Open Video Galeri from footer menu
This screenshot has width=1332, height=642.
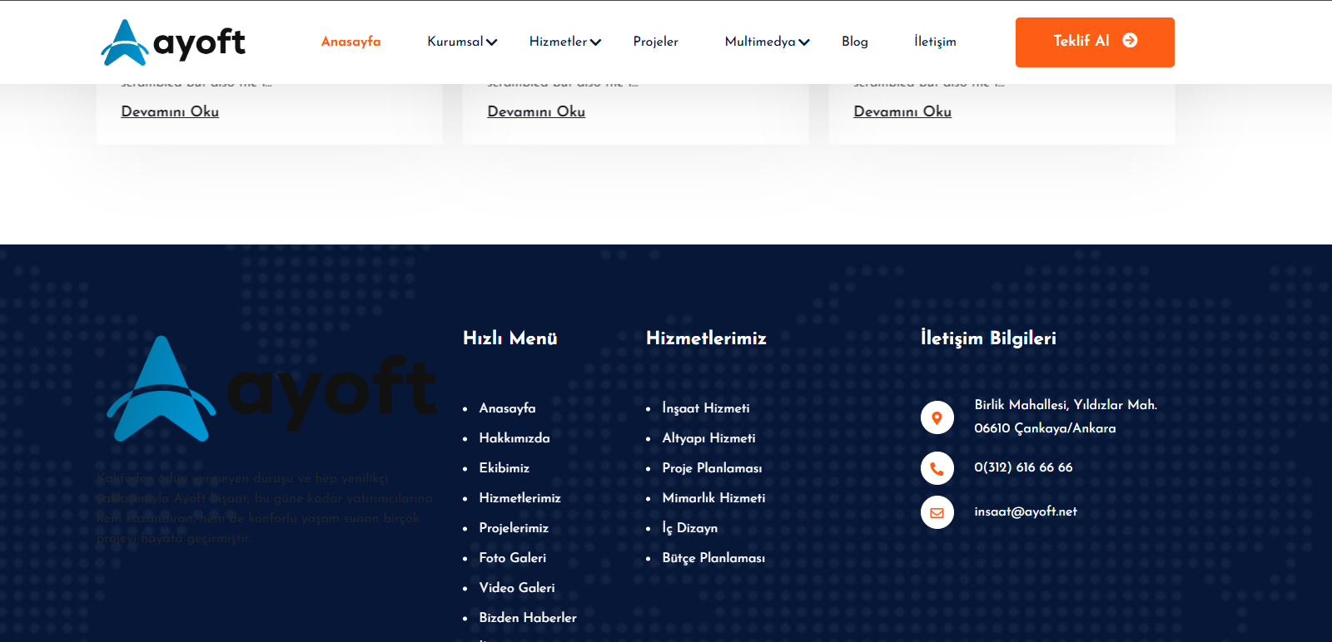tap(517, 588)
